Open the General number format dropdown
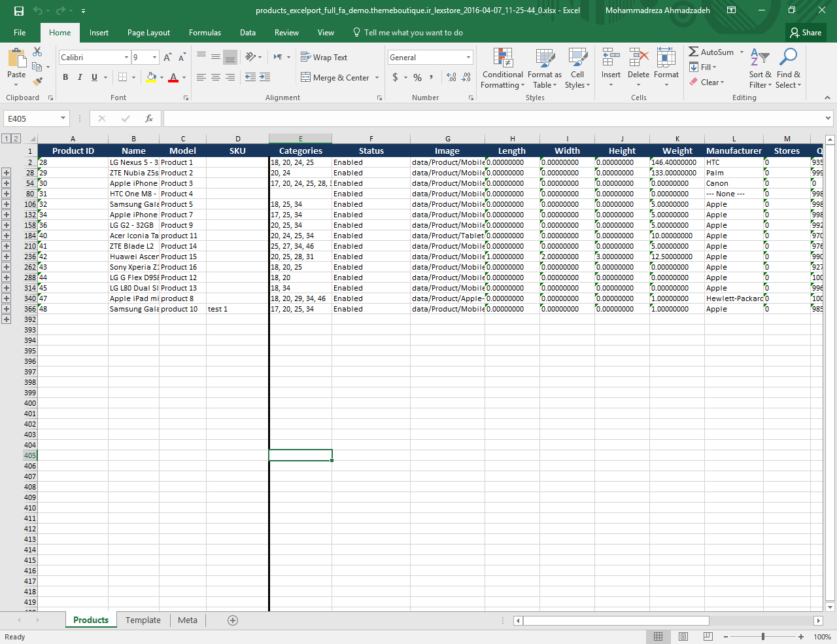Viewport: 837px width, 644px height. pos(468,58)
